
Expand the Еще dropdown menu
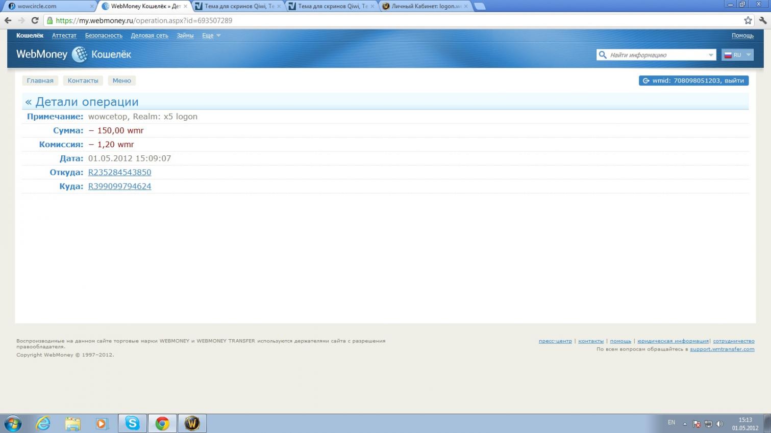tap(211, 36)
